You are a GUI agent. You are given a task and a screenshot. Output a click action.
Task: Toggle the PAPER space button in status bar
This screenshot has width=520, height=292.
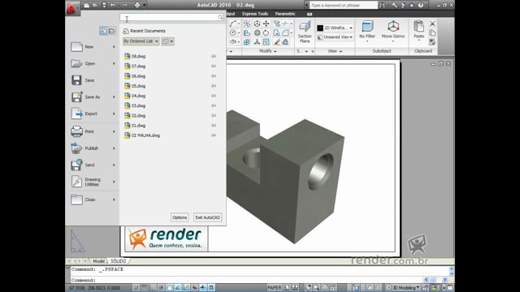(x=275, y=288)
